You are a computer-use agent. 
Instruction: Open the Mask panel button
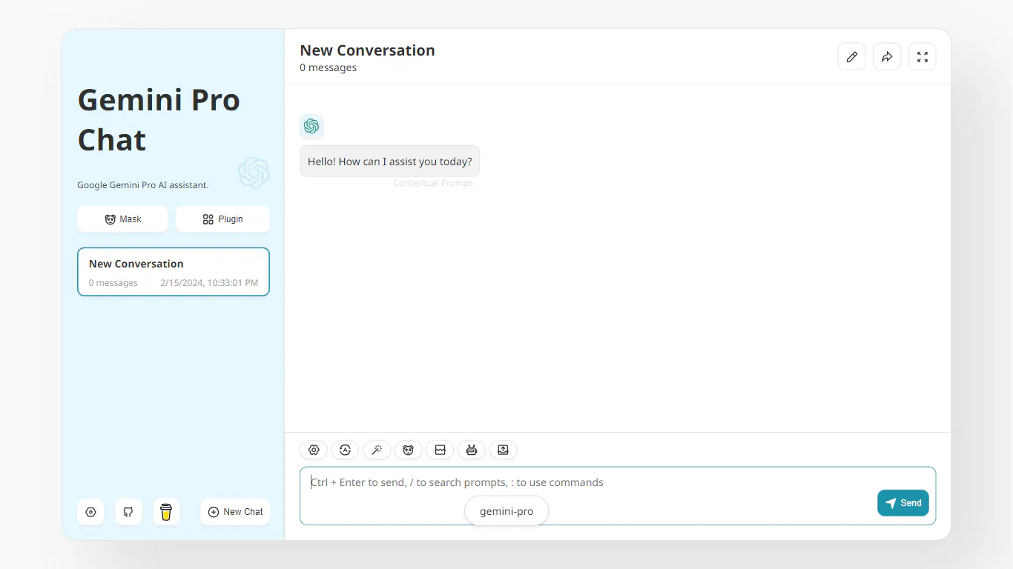(122, 219)
